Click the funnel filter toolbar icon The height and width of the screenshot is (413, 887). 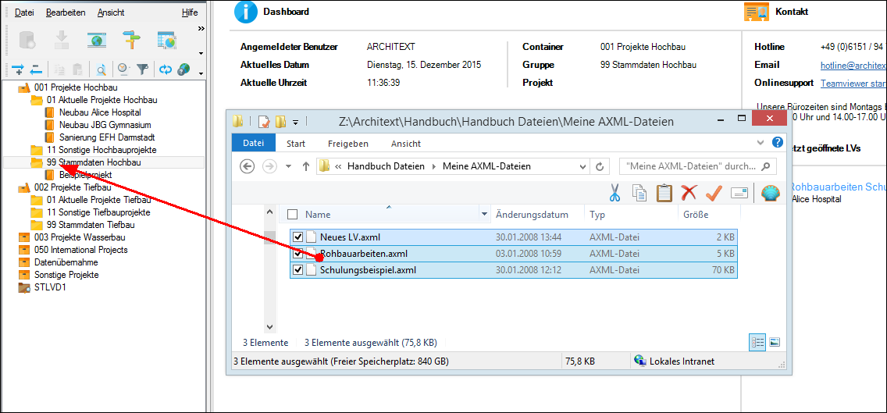point(143,69)
